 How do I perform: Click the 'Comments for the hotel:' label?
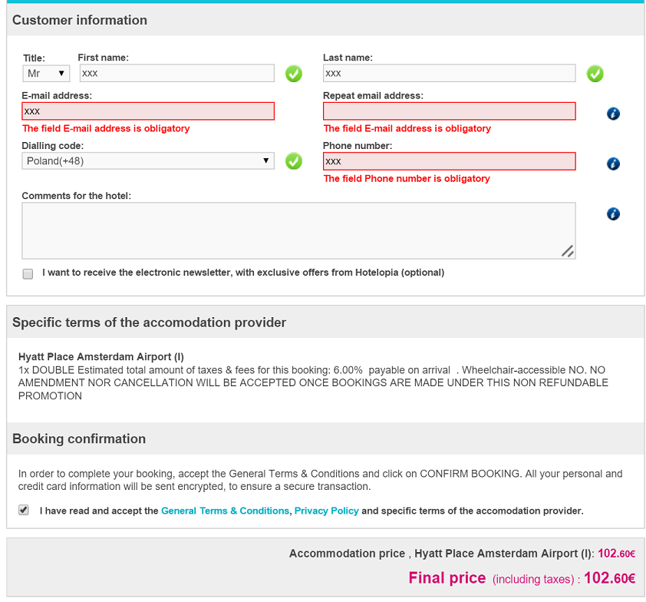tap(76, 196)
